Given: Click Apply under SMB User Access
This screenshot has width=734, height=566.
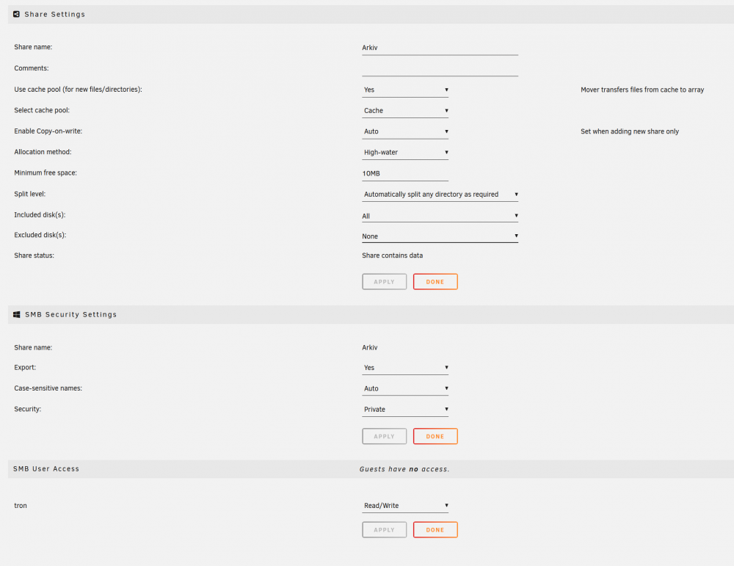Looking at the screenshot, I should click(384, 530).
